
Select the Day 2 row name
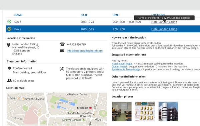point(18,29)
